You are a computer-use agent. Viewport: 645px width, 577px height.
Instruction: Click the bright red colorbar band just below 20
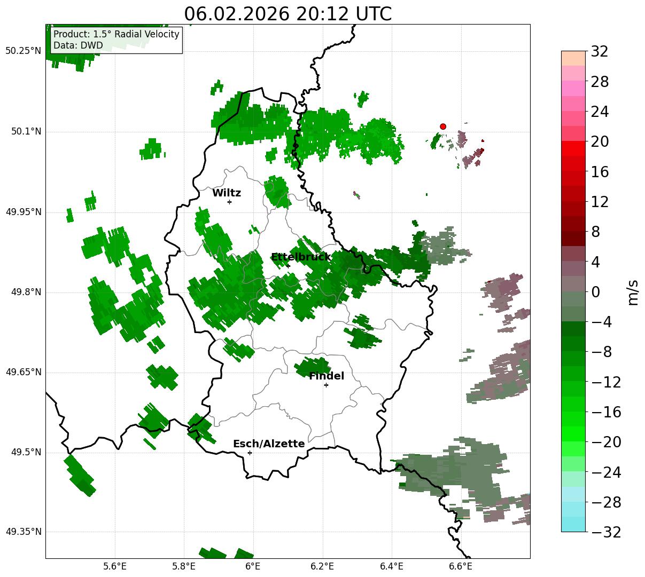click(x=573, y=148)
